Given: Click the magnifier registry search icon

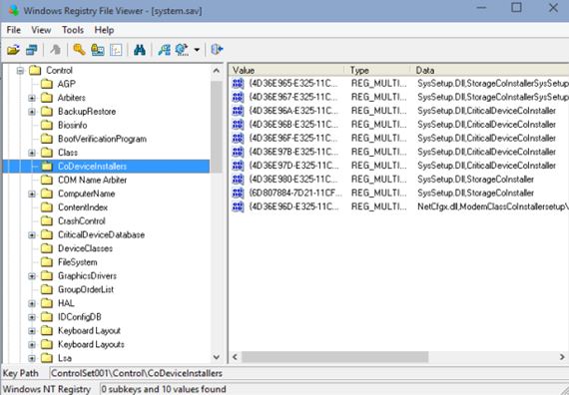Looking at the screenshot, I should tap(164, 49).
